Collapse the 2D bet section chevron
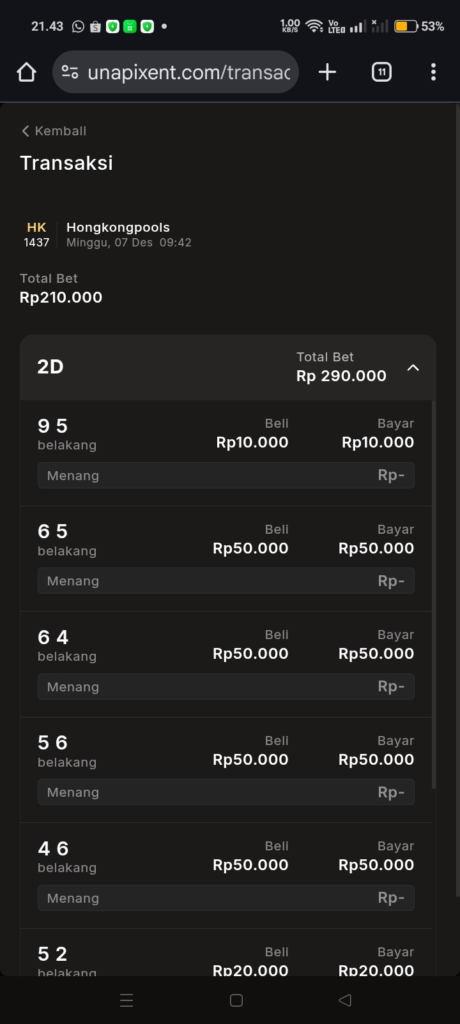The width and height of the screenshot is (460, 1024). [413, 368]
